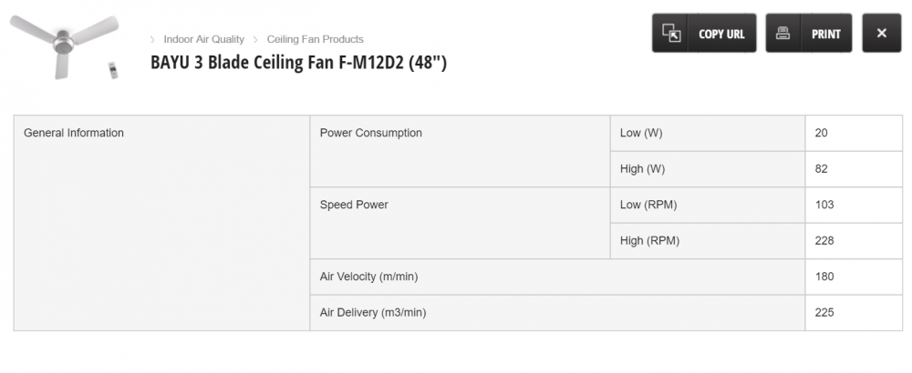
Task: Select the Air Velocity (m/min) row
Action: (x=368, y=277)
